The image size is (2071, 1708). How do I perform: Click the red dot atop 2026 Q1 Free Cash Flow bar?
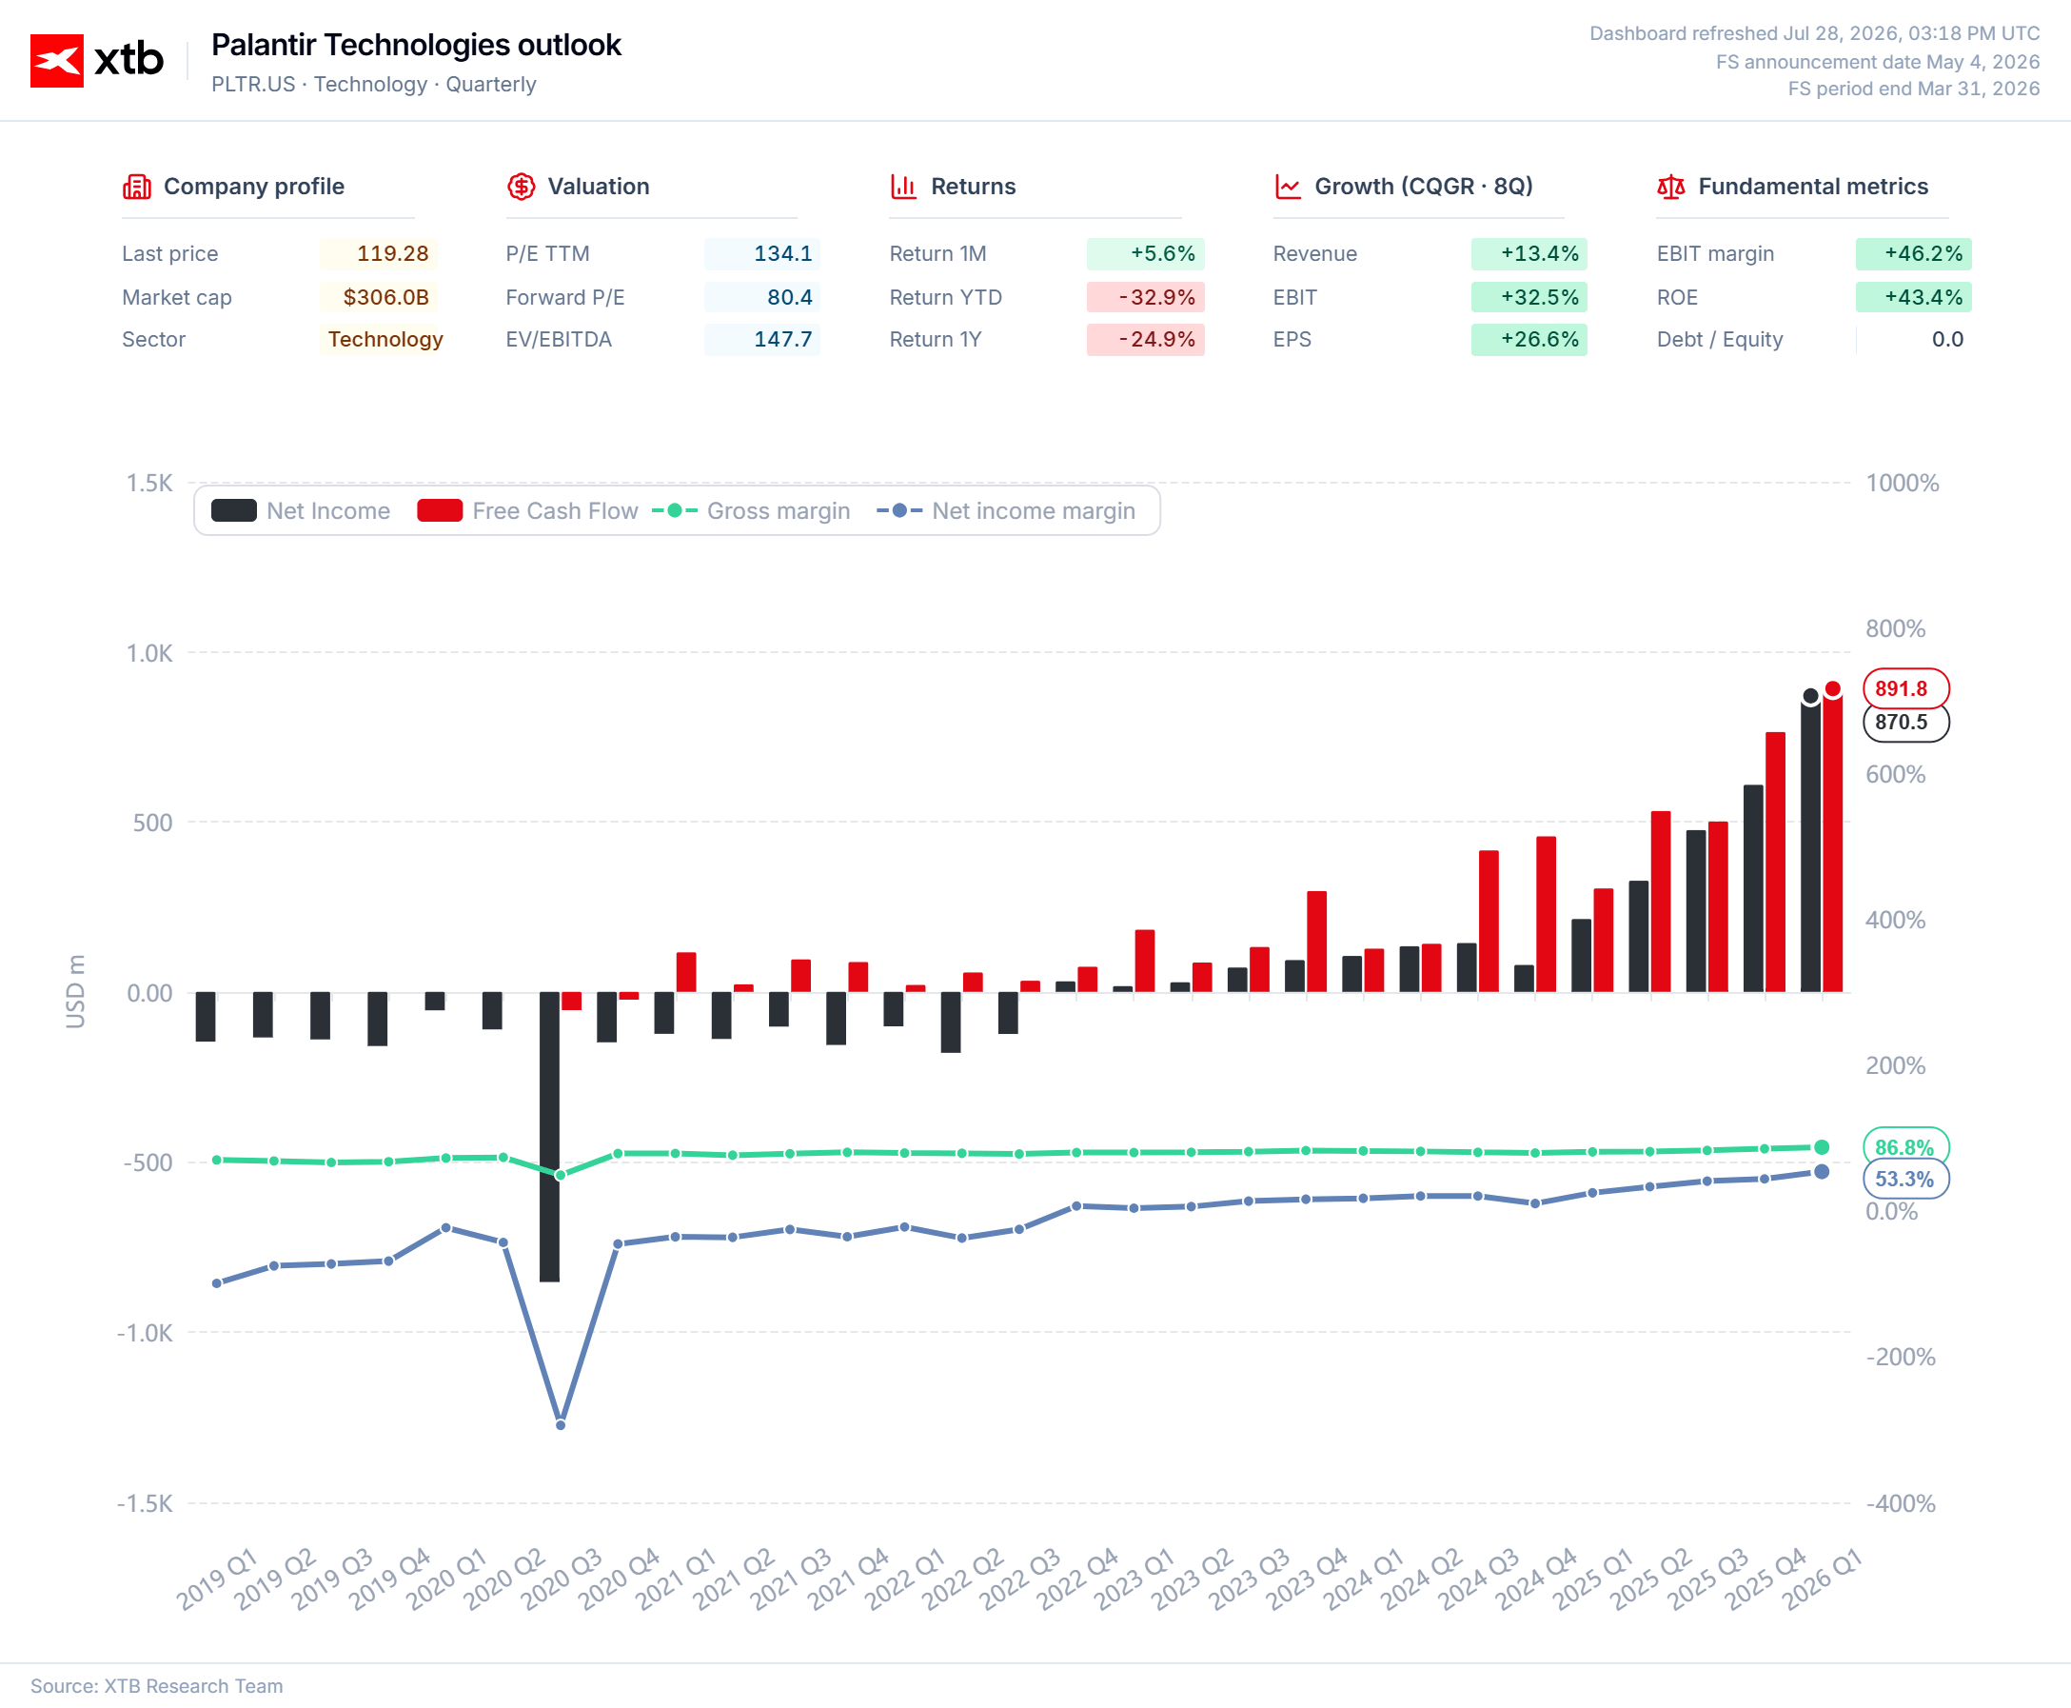point(1833,688)
